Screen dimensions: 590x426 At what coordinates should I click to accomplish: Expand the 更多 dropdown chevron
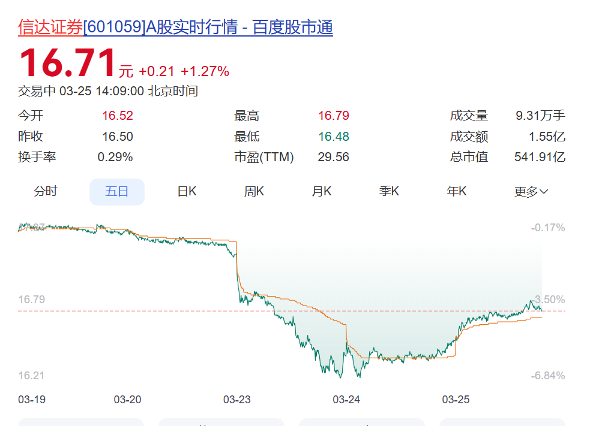[x=544, y=192]
